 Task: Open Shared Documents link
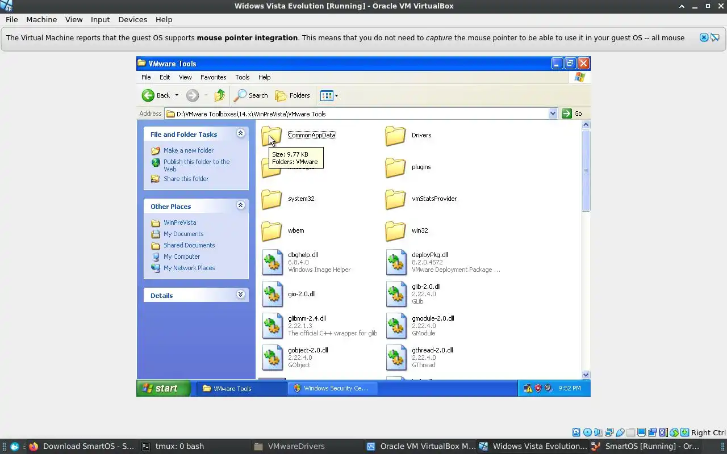pyautogui.click(x=189, y=245)
